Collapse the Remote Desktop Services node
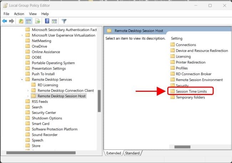Image resolution: width=232 pixels, height=163 pixels. click(x=22, y=79)
